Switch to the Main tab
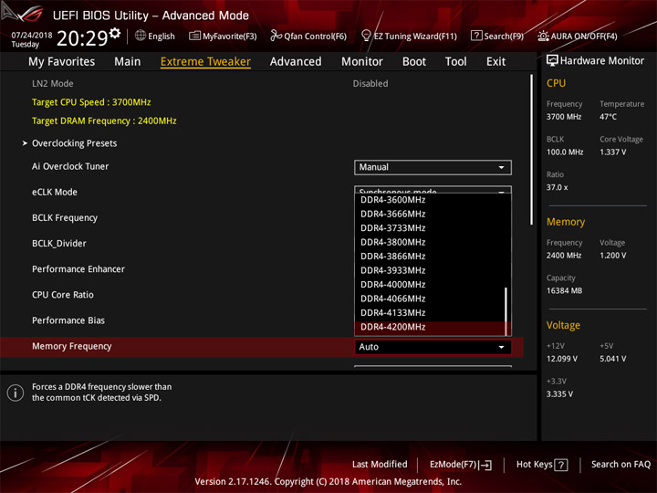The width and height of the screenshot is (657, 493). point(128,62)
